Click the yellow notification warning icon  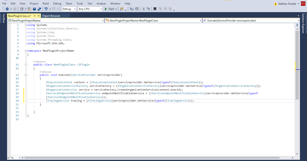276,4
